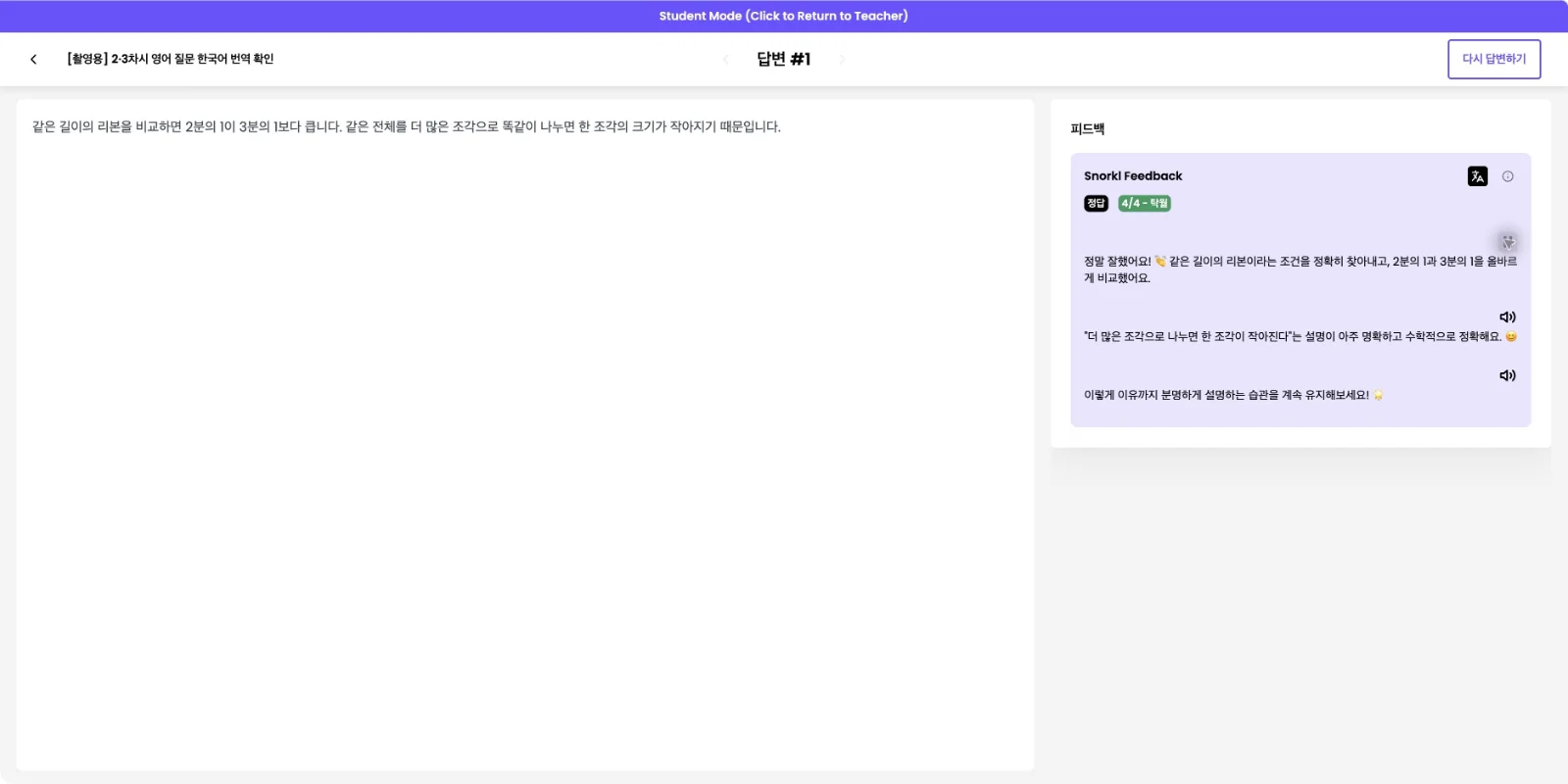The image size is (1568, 784).
Task: Click the 정답 badge
Action: point(1096,203)
